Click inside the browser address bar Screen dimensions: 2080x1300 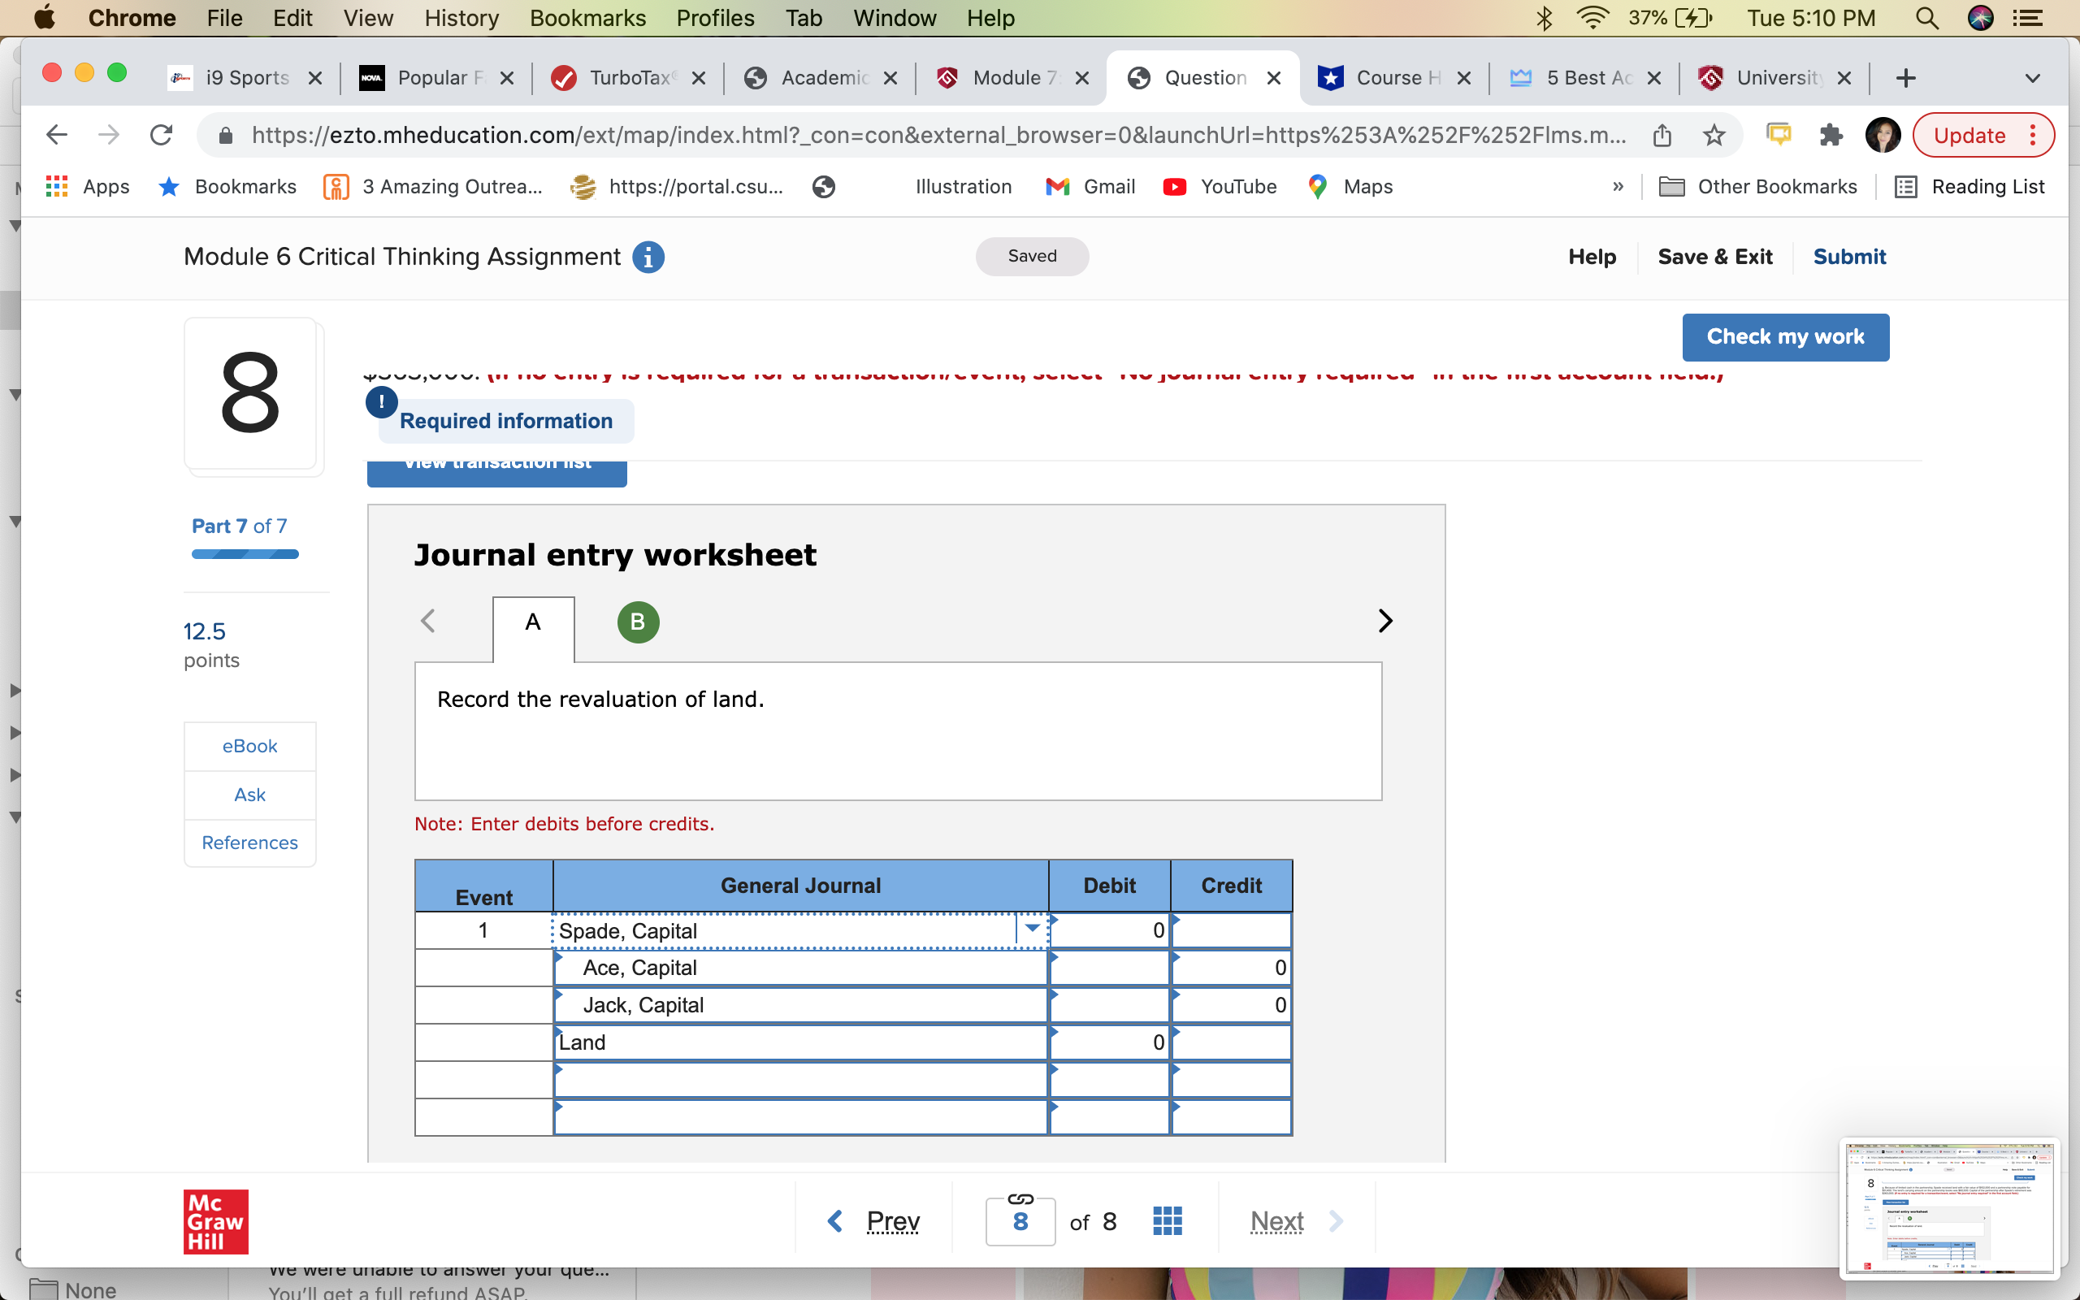[x=860, y=134]
